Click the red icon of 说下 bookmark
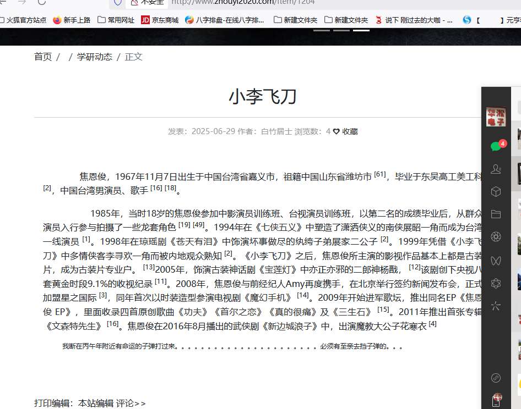This screenshot has width=521, height=409. (378, 20)
